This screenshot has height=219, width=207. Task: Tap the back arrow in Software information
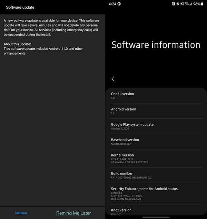click(113, 79)
